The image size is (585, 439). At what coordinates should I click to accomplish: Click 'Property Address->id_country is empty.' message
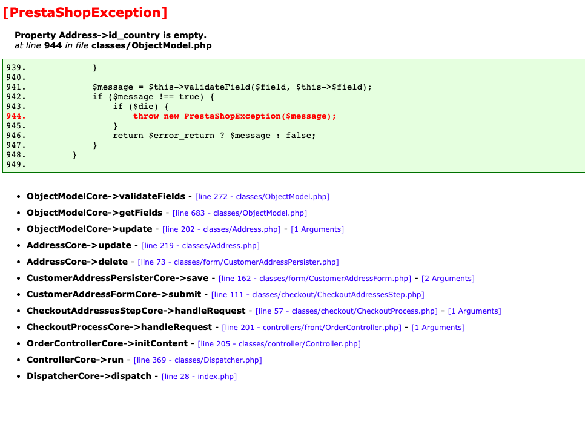pyautogui.click(x=110, y=36)
